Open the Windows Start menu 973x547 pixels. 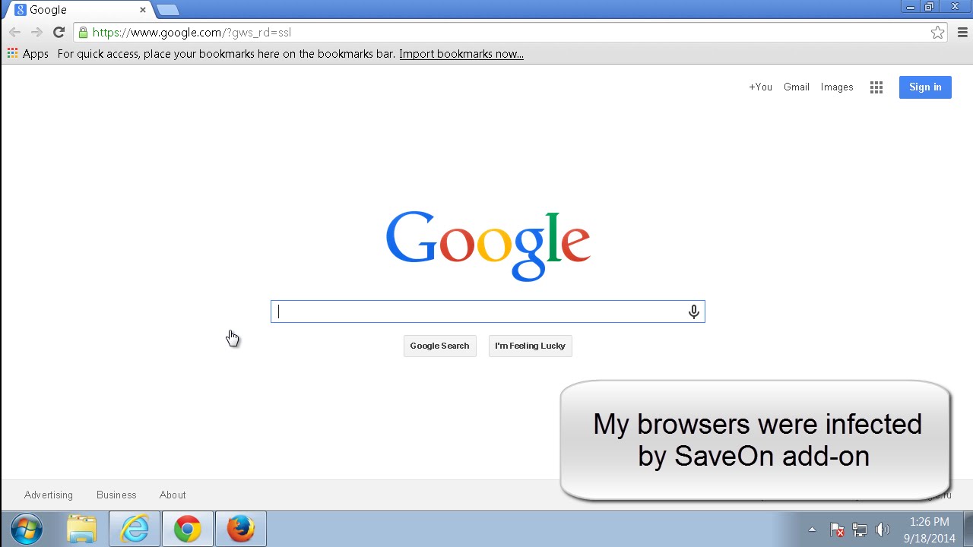(27, 530)
